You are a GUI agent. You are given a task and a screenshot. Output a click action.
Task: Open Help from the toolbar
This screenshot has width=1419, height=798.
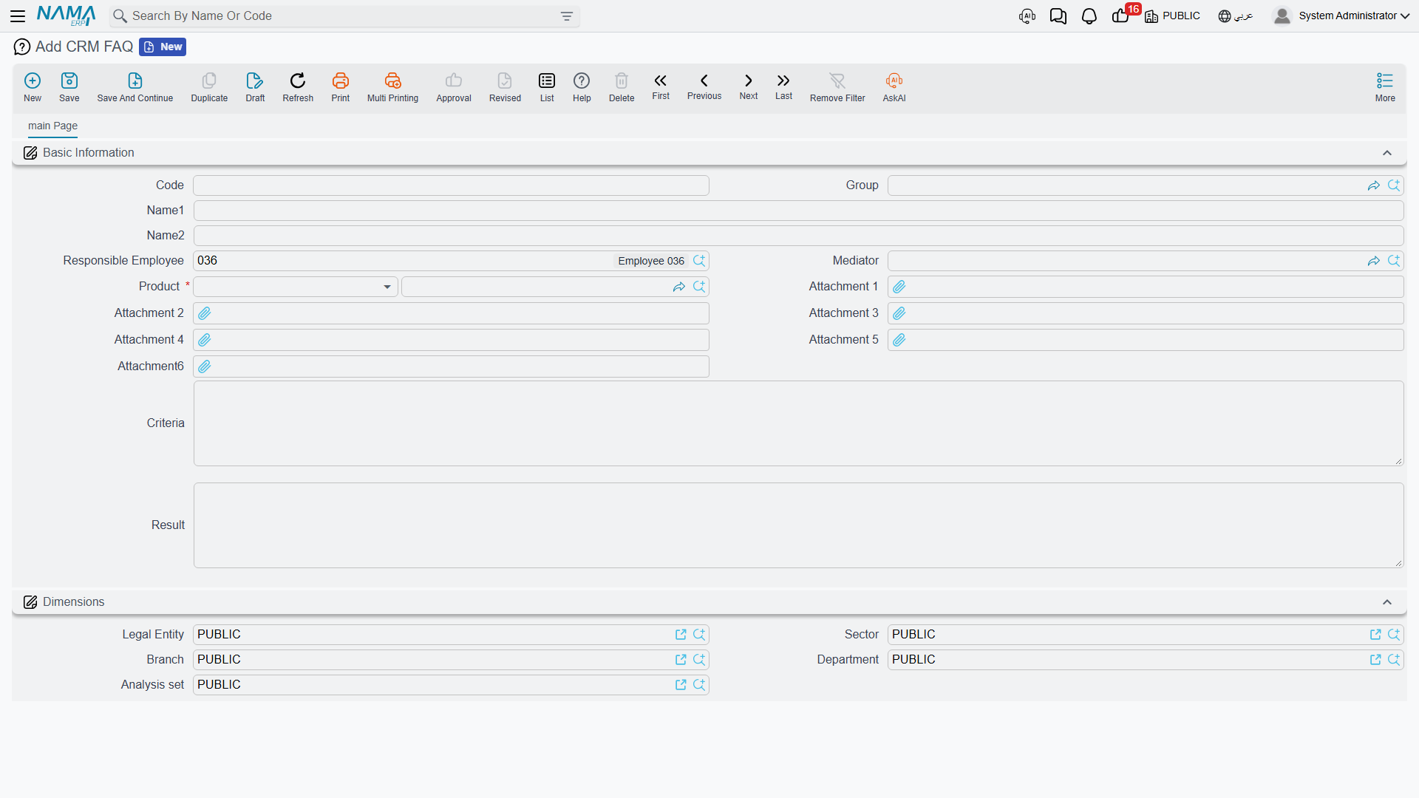click(x=582, y=87)
